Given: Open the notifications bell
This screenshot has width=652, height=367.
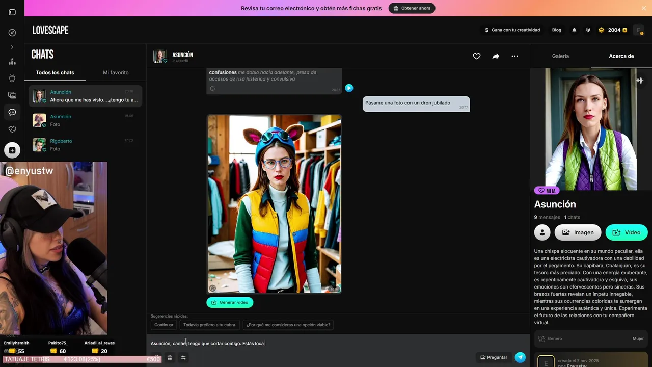Looking at the screenshot, I should [x=574, y=30].
